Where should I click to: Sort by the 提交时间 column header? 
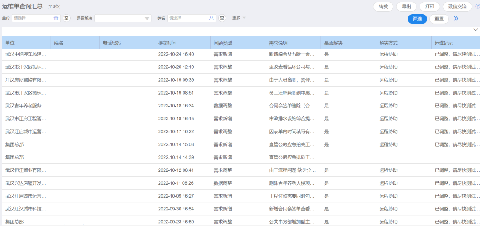click(x=183, y=43)
